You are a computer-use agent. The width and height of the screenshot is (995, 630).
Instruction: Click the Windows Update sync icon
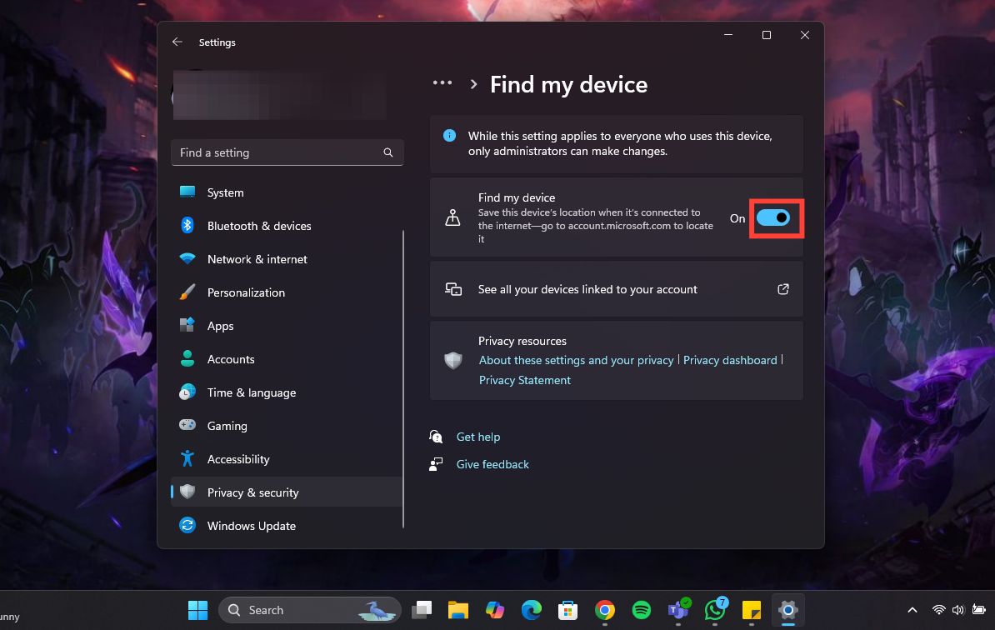point(187,526)
